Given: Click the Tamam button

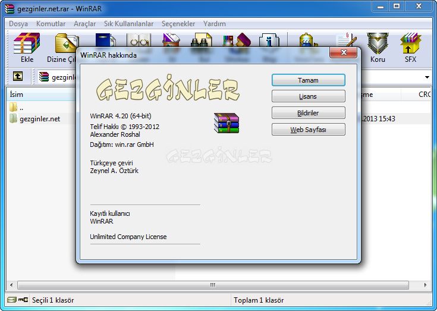Looking at the screenshot, I should click(x=308, y=80).
